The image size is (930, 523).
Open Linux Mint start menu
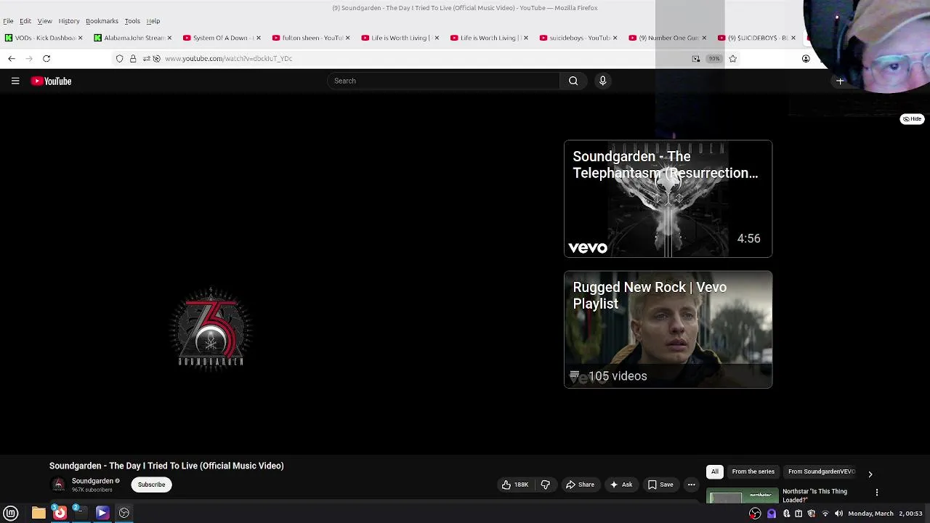tap(11, 513)
